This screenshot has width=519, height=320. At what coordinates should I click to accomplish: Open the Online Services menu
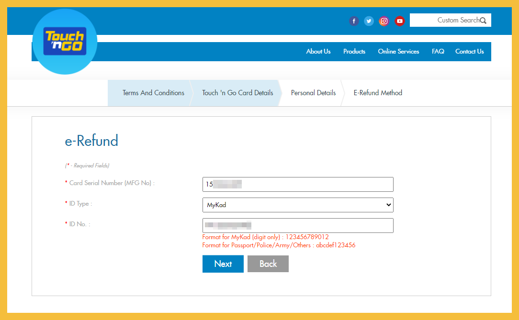(x=398, y=52)
